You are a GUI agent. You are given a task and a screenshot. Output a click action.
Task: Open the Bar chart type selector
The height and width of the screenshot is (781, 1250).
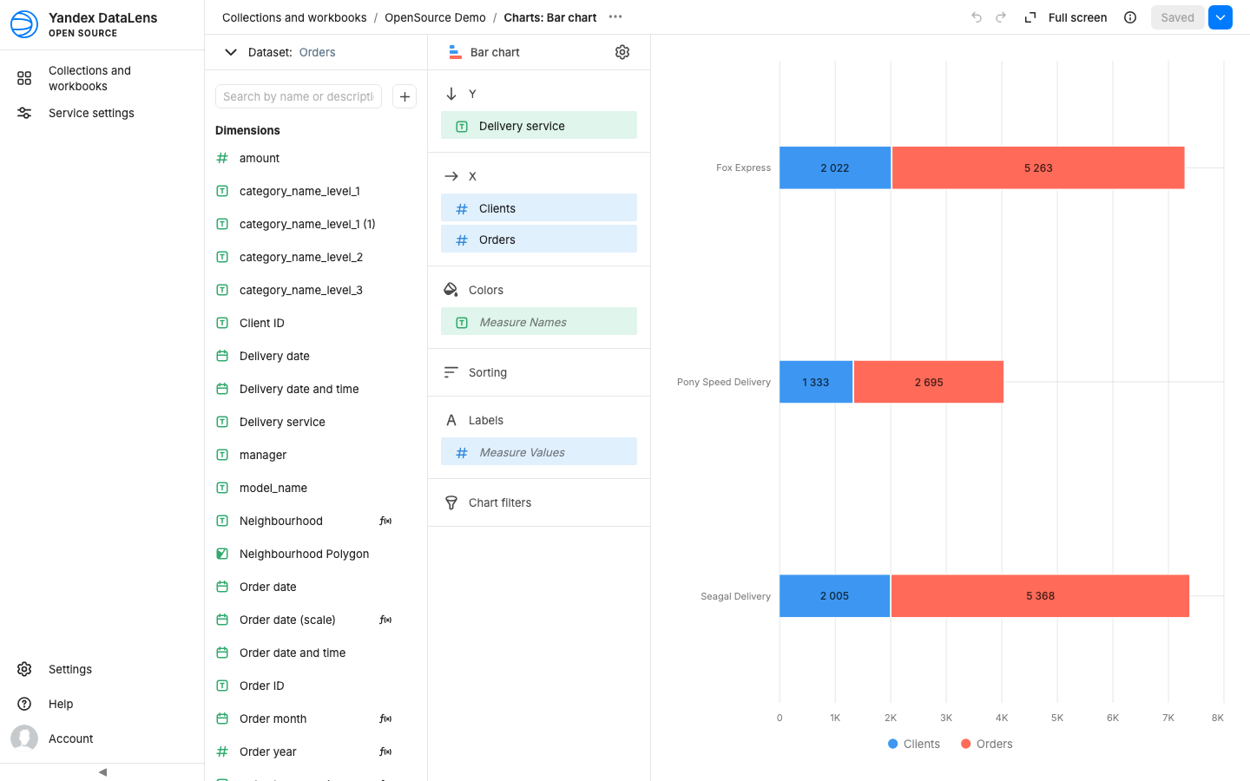(495, 52)
